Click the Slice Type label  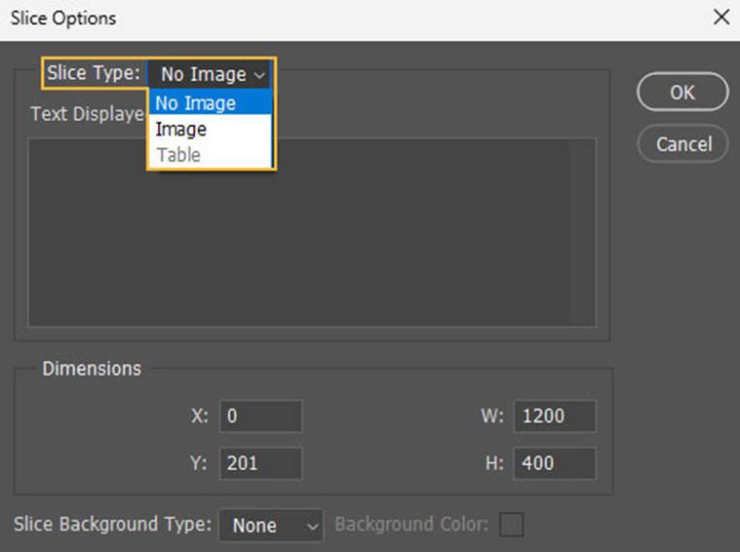[94, 73]
